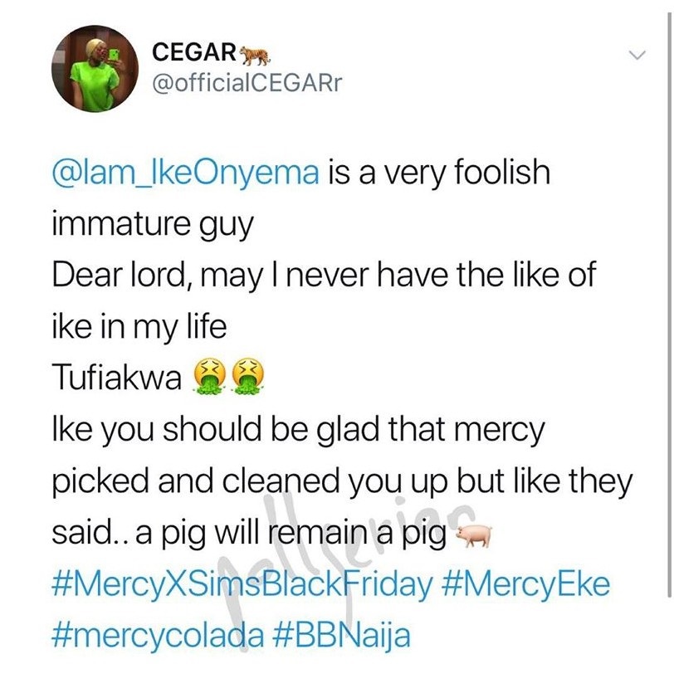Open the CEGAR profile picture
Image resolution: width=674 pixels, height=698 pixels.
coord(90,68)
